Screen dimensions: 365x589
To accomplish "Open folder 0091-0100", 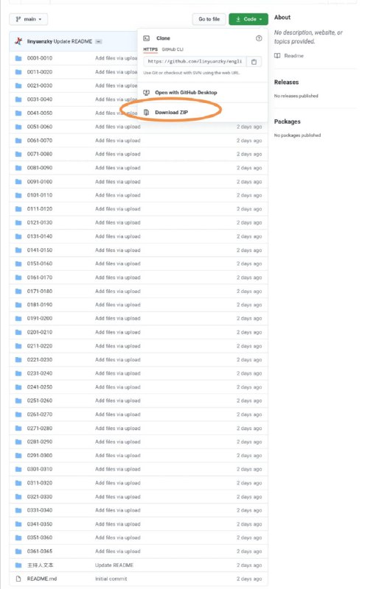I will pos(40,181).
